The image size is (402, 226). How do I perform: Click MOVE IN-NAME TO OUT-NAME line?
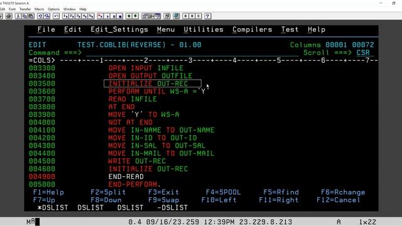click(x=161, y=130)
